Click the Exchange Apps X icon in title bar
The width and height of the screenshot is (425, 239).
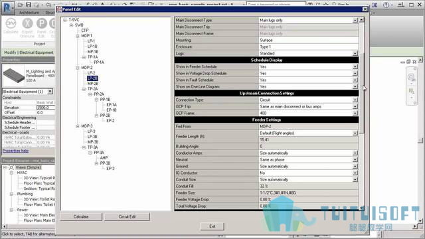[375, 5]
